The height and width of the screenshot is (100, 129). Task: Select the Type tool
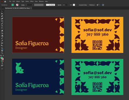click(x=2, y=26)
